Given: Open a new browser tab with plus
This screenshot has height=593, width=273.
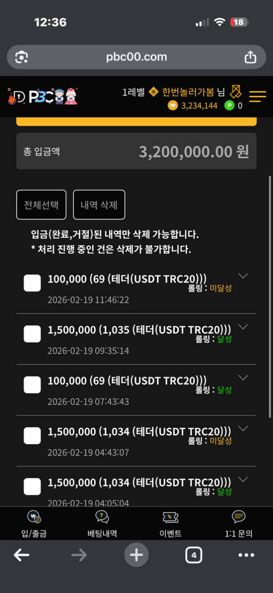Looking at the screenshot, I should click(x=136, y=555).
